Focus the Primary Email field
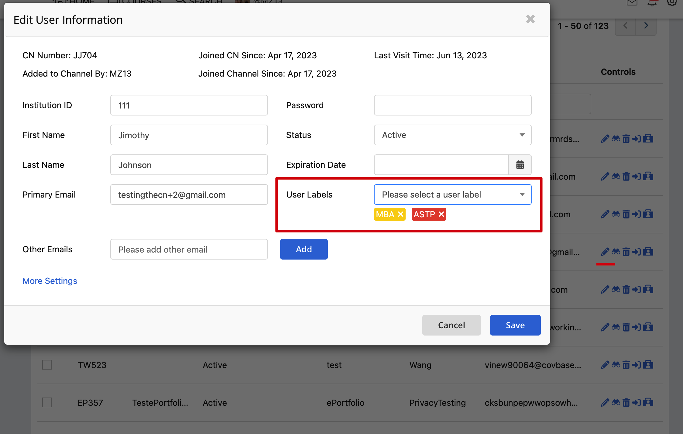The width and height of the screenshot is (683, 434). 189,195
